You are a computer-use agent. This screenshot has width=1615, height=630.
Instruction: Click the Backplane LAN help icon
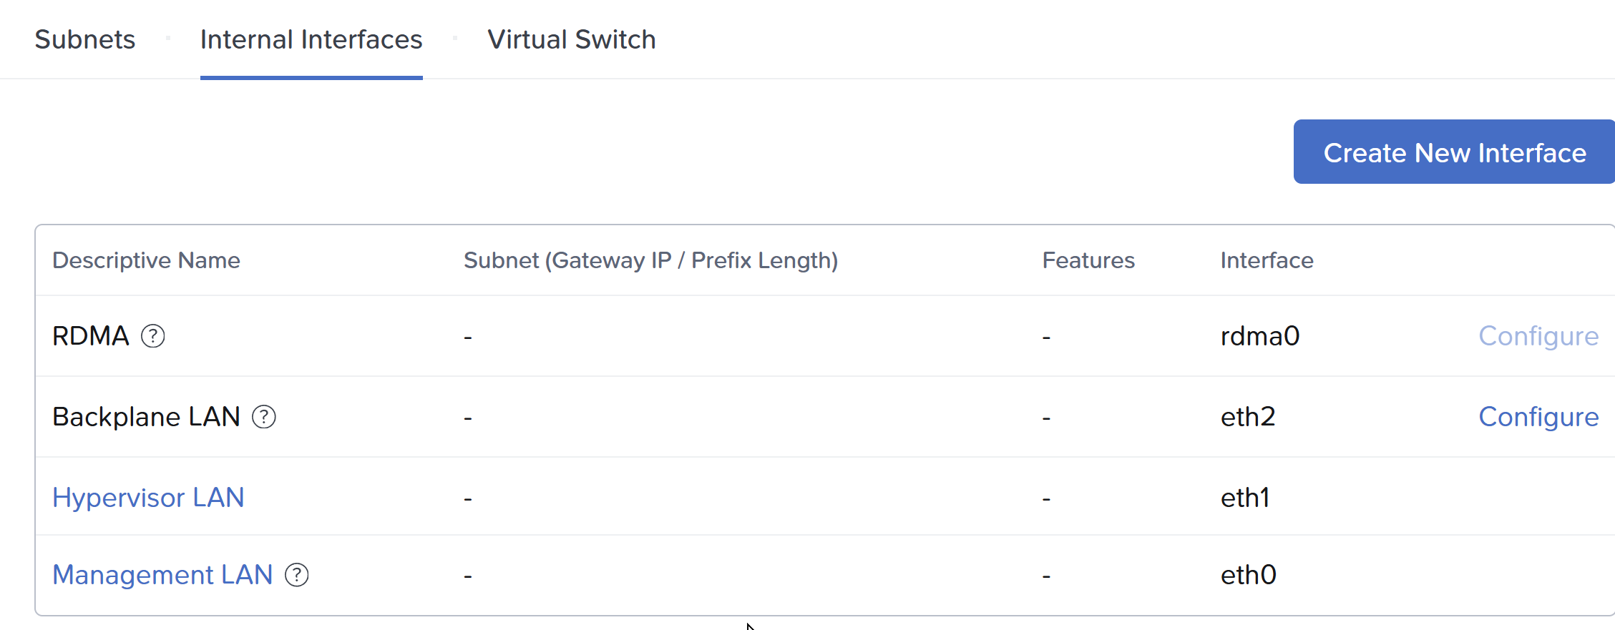[x=264, y=417]
